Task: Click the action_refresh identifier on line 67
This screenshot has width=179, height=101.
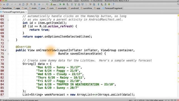Action: (x=60, y=26)
